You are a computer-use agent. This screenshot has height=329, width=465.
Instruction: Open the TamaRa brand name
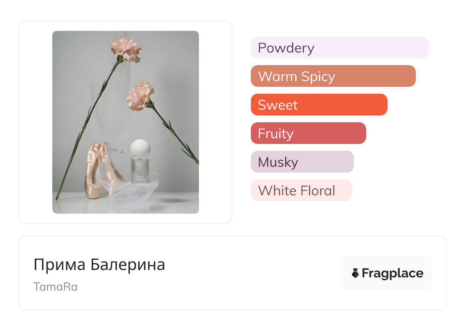pos(55,287)
